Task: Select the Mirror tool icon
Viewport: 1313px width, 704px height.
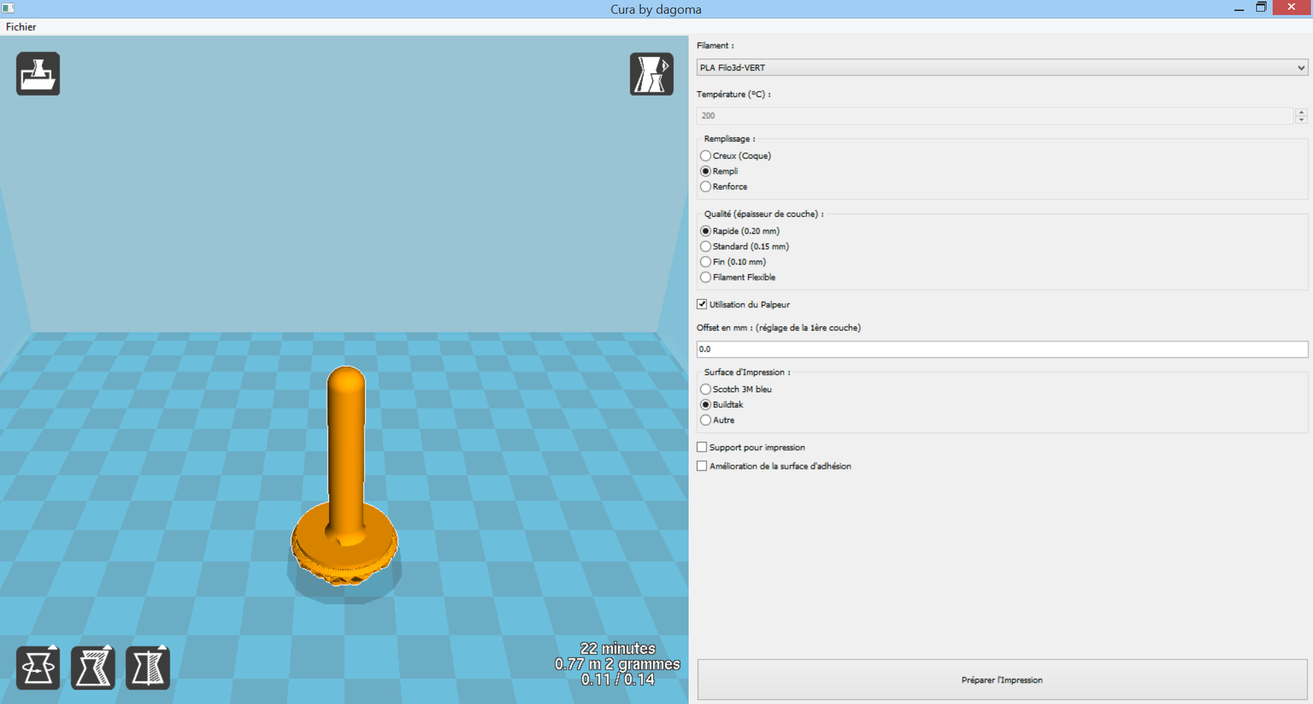Action: click(148, 667)
